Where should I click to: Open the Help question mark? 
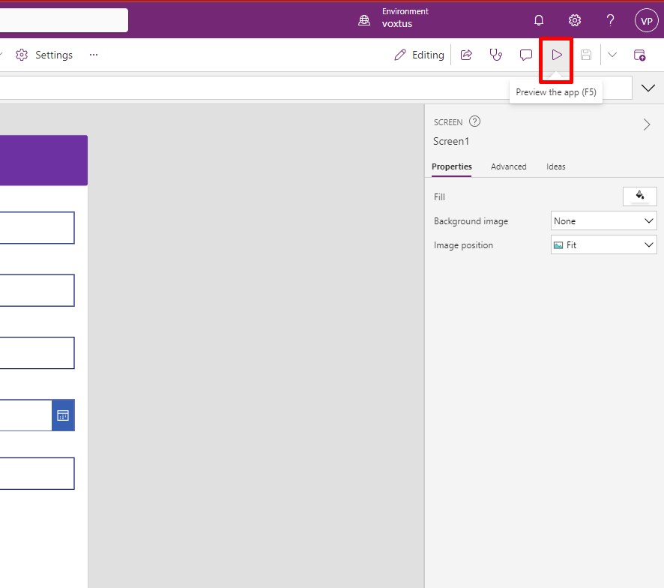pos(610,20)
